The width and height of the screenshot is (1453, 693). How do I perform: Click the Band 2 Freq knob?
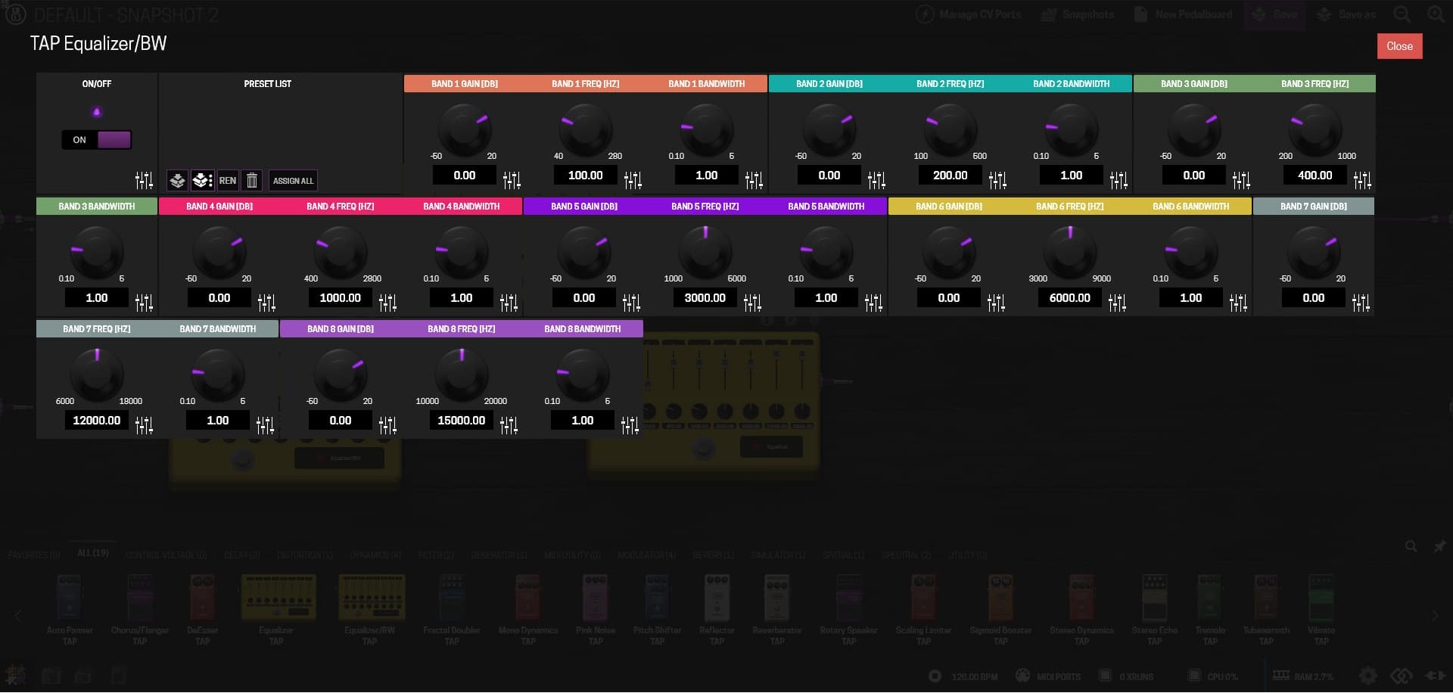[x=951, y=130]
